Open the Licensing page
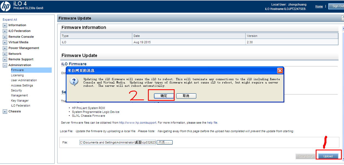This screenshot has height=165, width=344. (x=17, y=75)
